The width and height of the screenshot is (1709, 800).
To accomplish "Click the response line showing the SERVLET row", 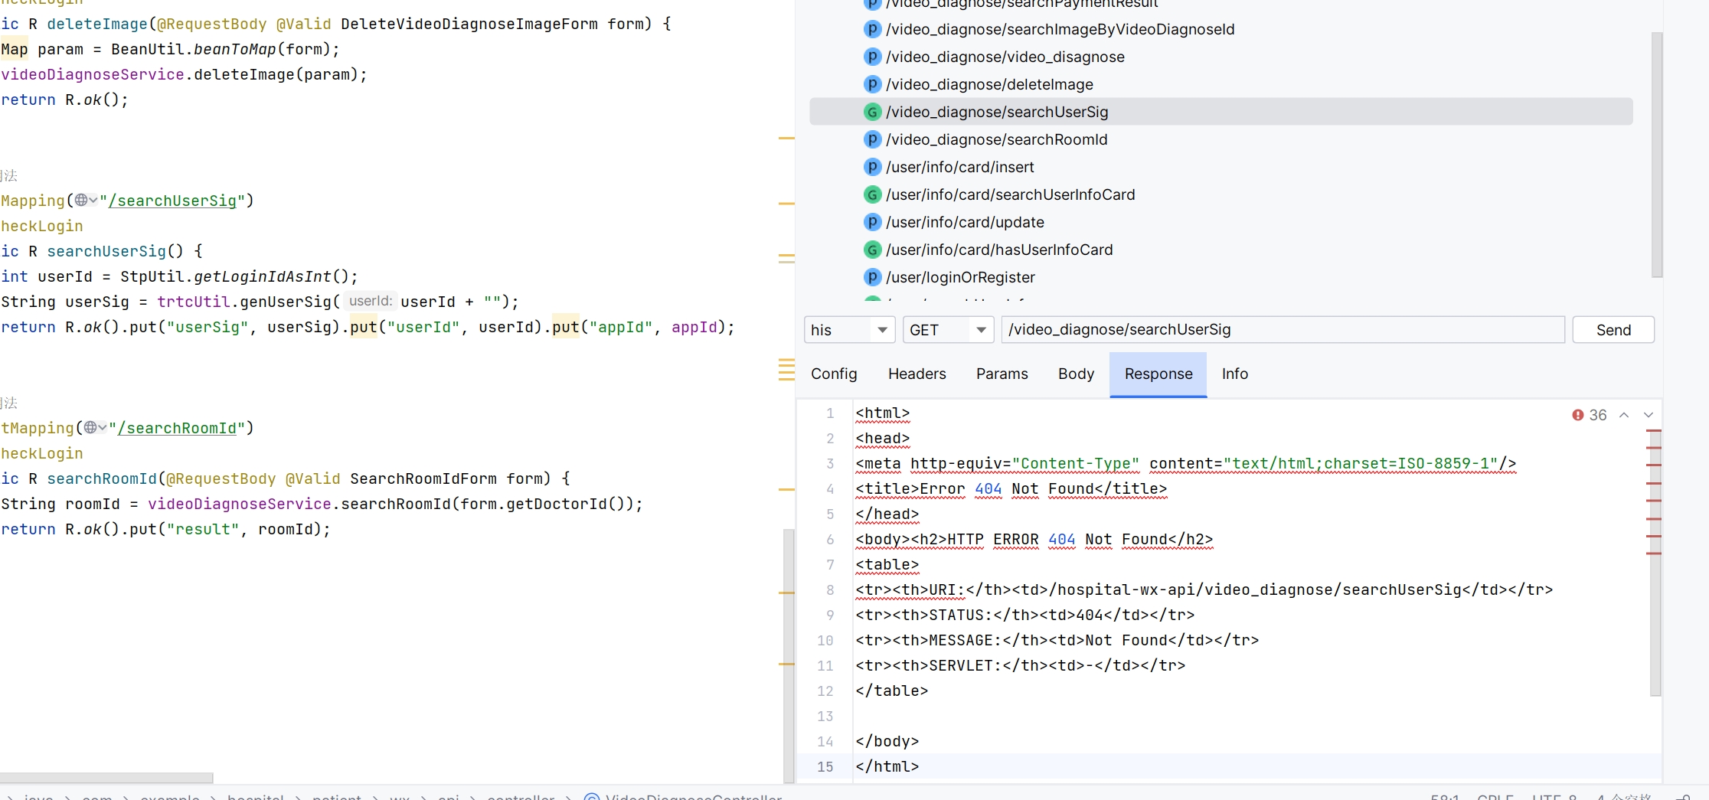I will click(x=1021, y=666).
